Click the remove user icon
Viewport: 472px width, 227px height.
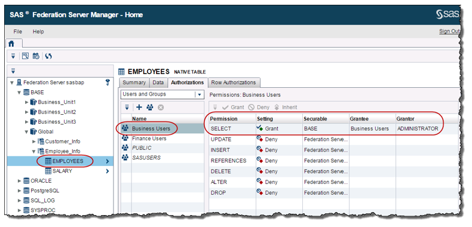click(161, 107)
